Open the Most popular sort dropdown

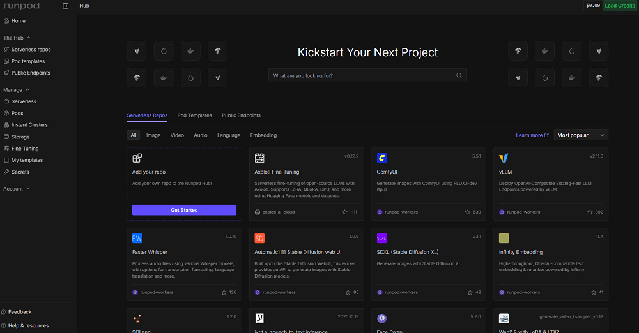pyautogui.click(x=580, y=135)
